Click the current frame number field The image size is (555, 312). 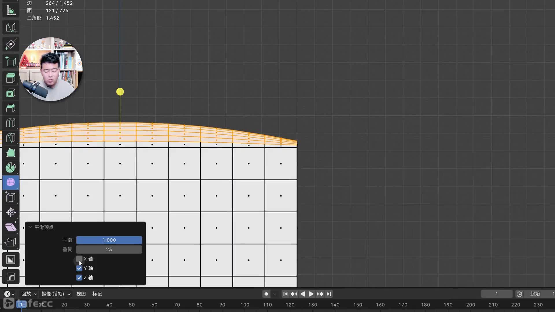(496, 294)
